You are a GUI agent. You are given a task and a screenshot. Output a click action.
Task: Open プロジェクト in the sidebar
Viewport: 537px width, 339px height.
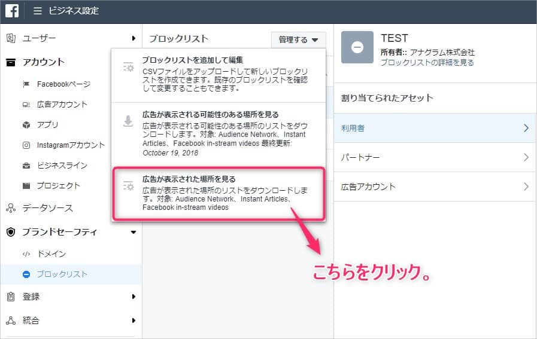(58, 185)
